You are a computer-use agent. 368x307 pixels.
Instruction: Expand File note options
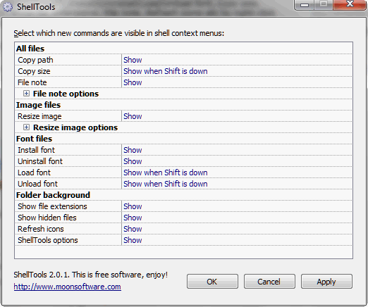coord(26,94)
